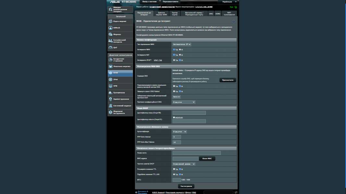The width and height of the screenshot is (346, 194).
Task: Set DNS Rebind protection option to Ні
Action: click(180, 92)
